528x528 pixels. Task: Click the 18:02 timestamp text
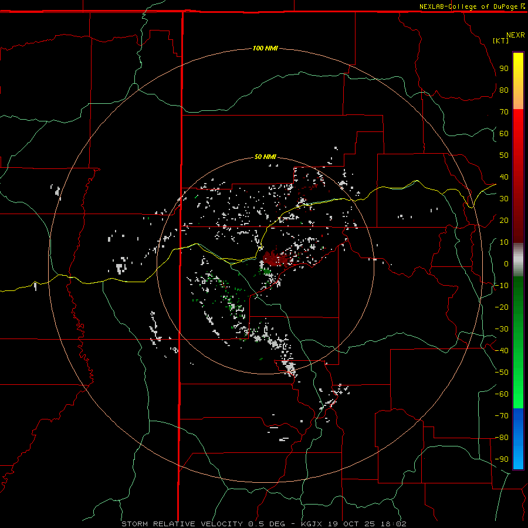(x=394, y=524)
